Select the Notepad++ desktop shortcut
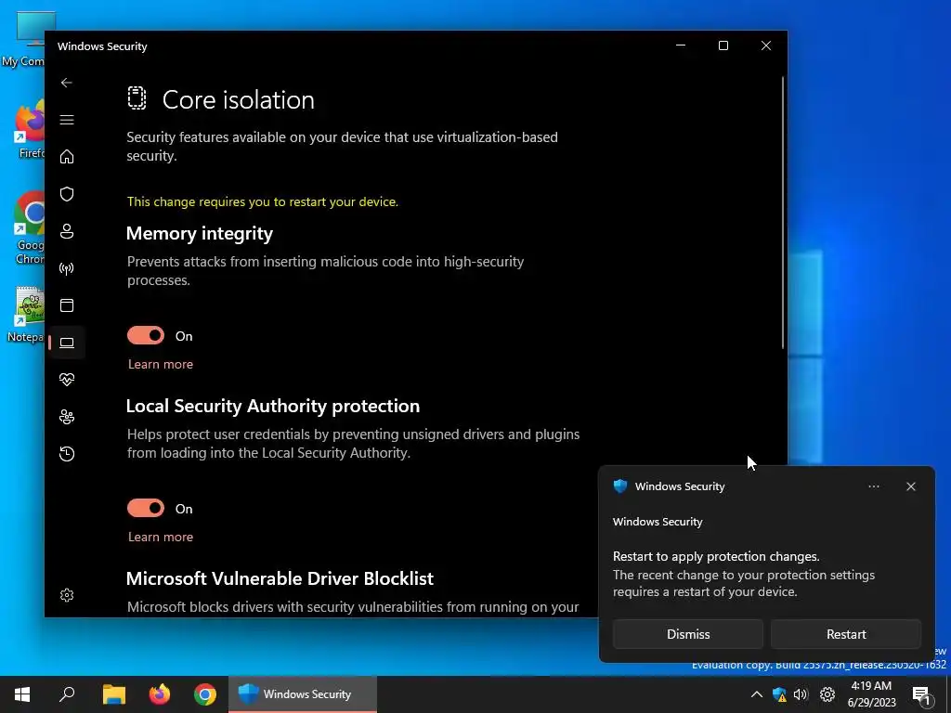 click(27, 316)
